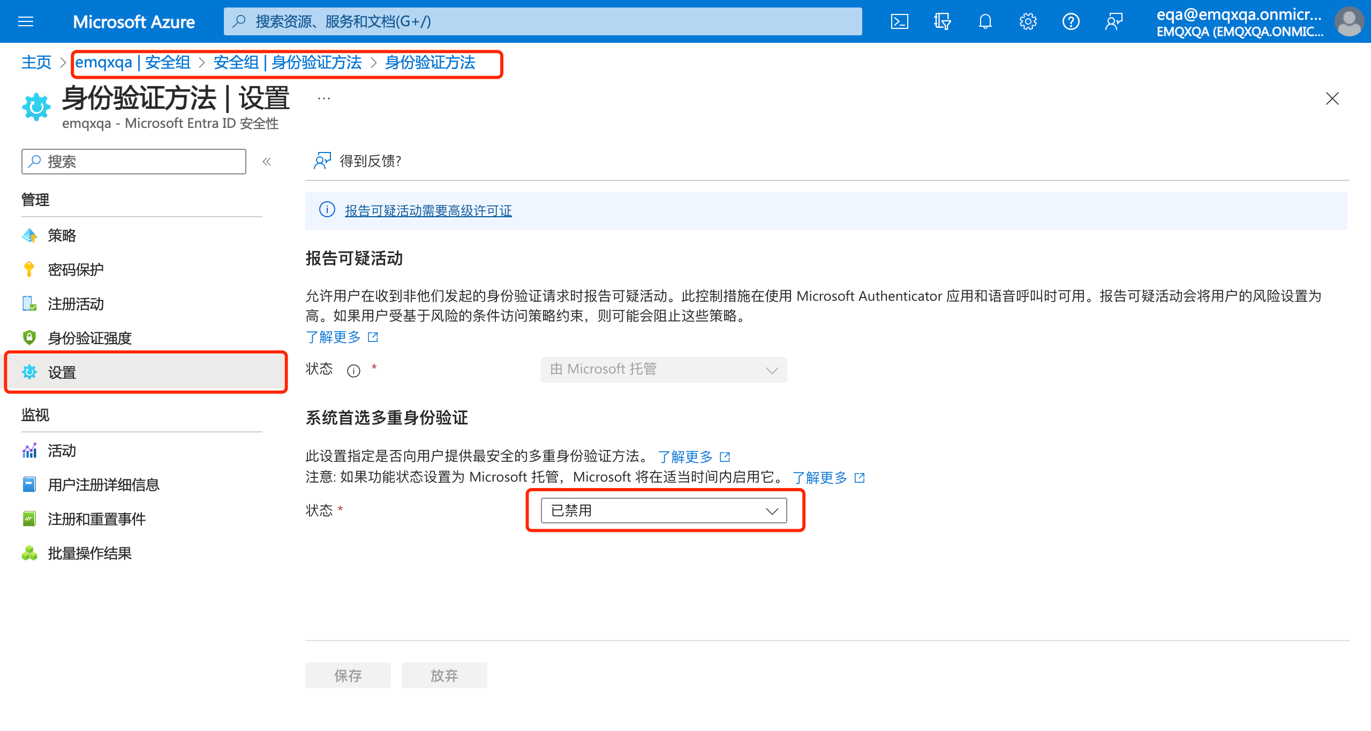
Task: Open the feedback icon in top bar
Action: pos(1113,21)
